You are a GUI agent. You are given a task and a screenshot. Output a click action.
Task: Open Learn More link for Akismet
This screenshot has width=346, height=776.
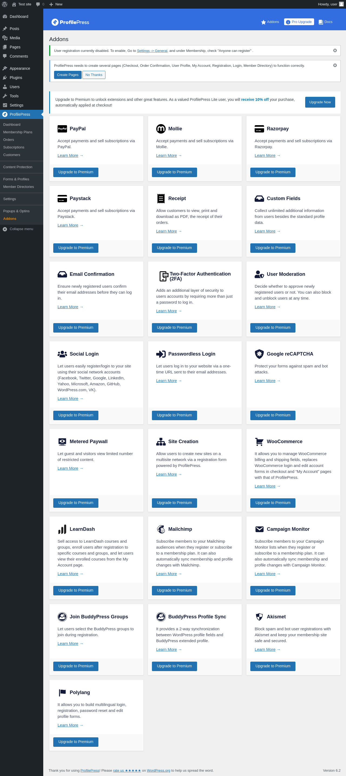point(265,649)
